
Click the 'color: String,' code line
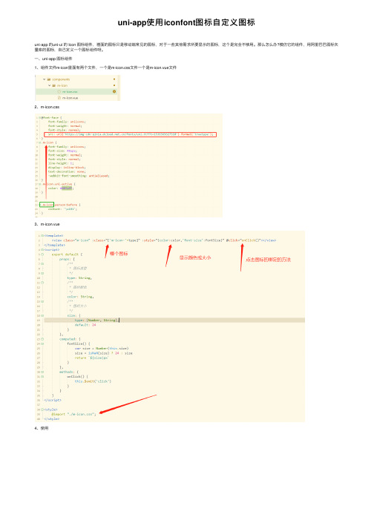tap(80, 297)
